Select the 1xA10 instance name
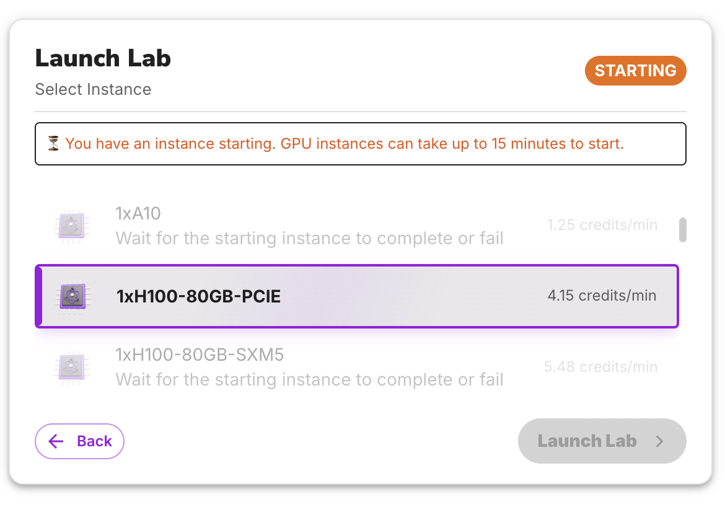 (x=138, y=214)
